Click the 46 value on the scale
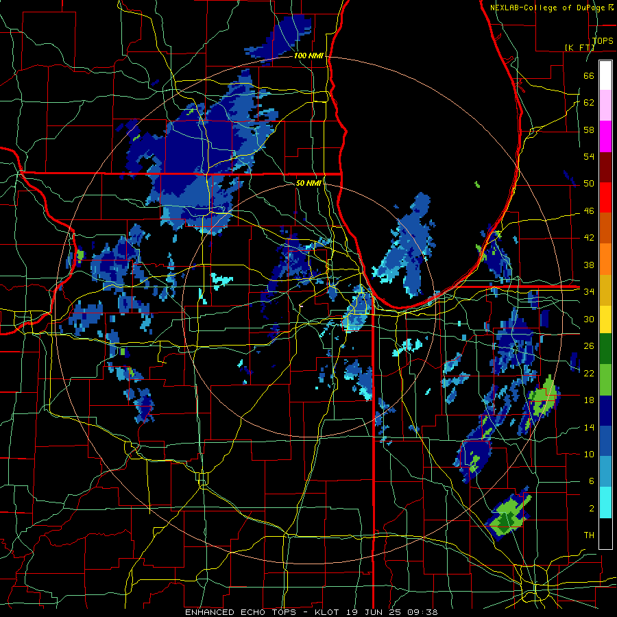This screenshot has height=617, width=617. click(x=589, y=210)
